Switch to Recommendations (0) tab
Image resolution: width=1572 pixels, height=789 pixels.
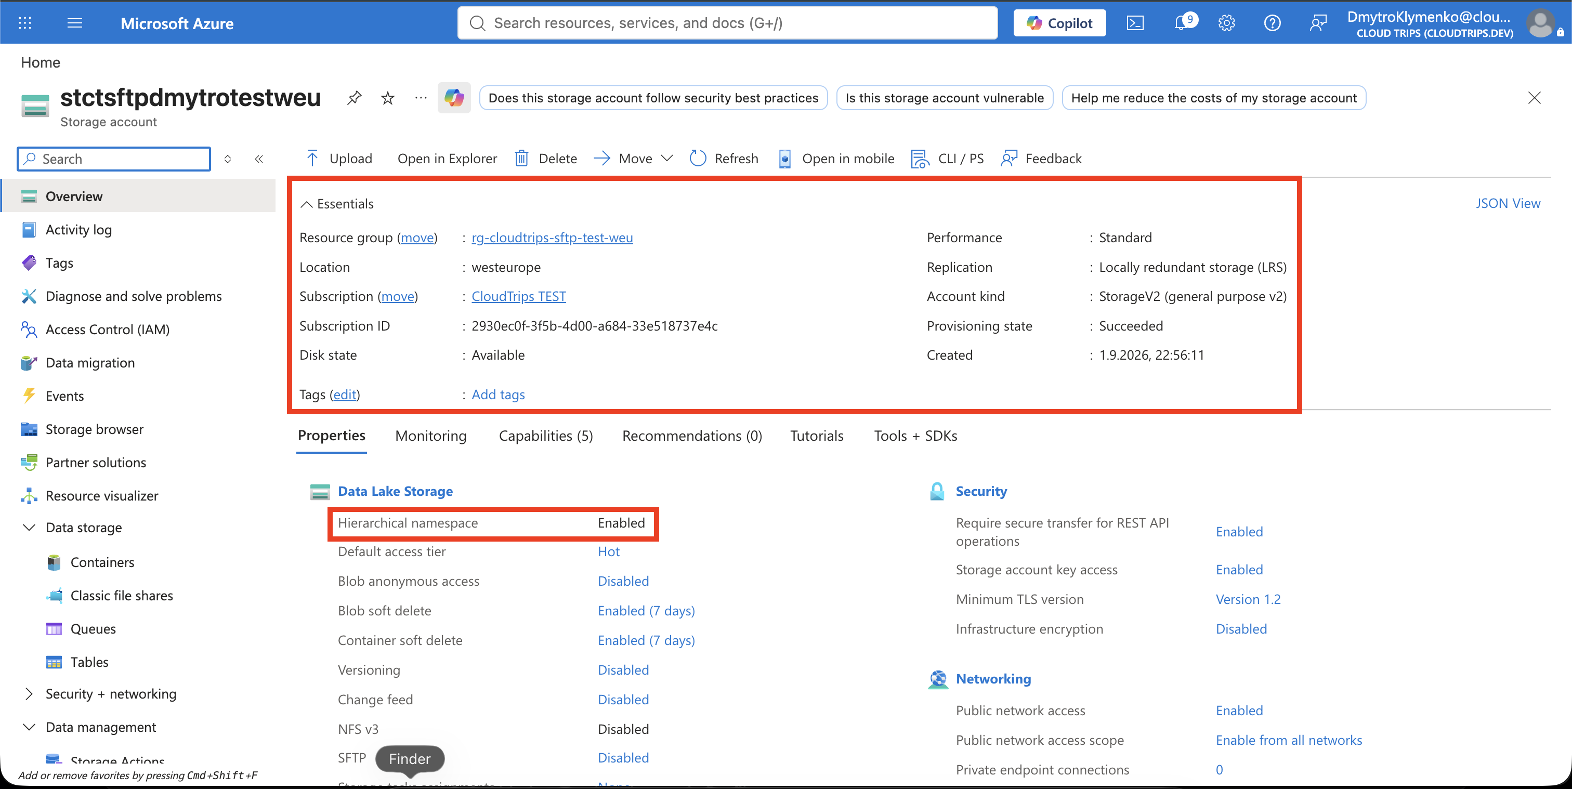[692, 436]
